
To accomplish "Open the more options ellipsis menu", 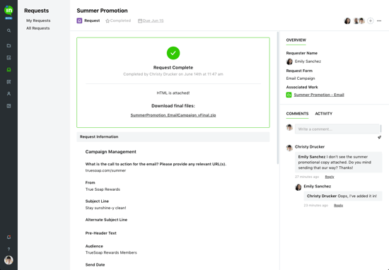I will point(379,20).
